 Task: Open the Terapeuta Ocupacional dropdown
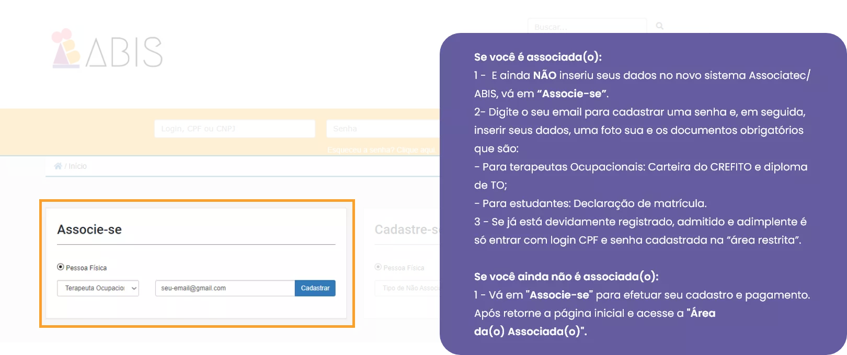(98, 288)
